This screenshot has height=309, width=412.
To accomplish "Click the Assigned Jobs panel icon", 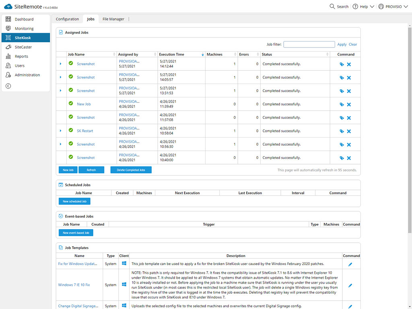I will [61, 32].
